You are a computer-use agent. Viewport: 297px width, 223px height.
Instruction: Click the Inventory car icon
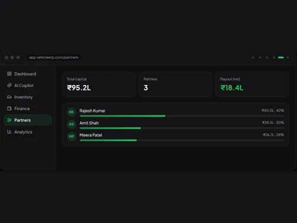pos(10,97)
